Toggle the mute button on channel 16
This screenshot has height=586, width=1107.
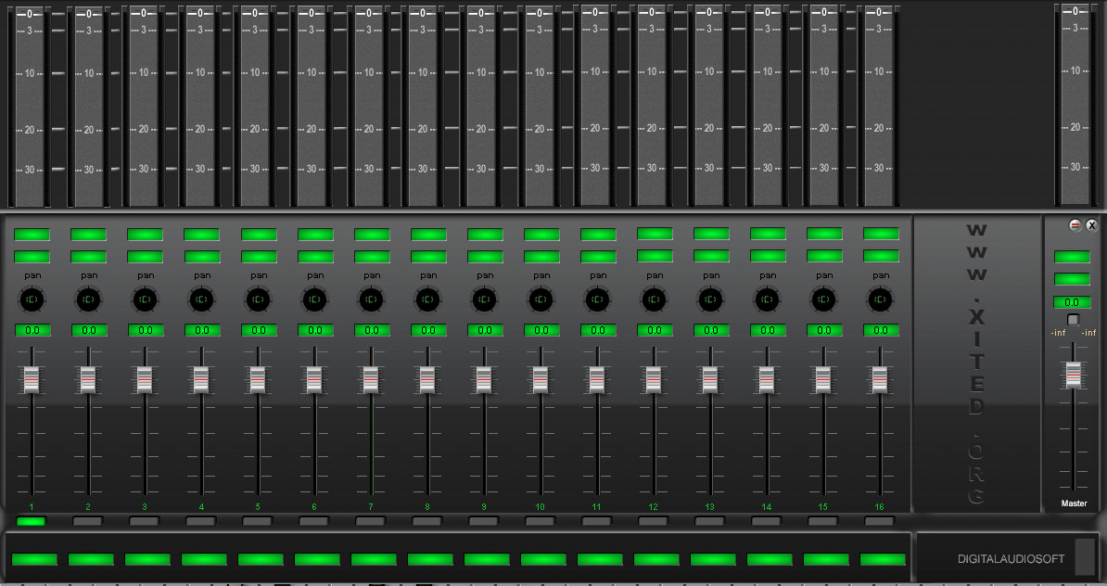pyautogui.click(x=879, y=235)
